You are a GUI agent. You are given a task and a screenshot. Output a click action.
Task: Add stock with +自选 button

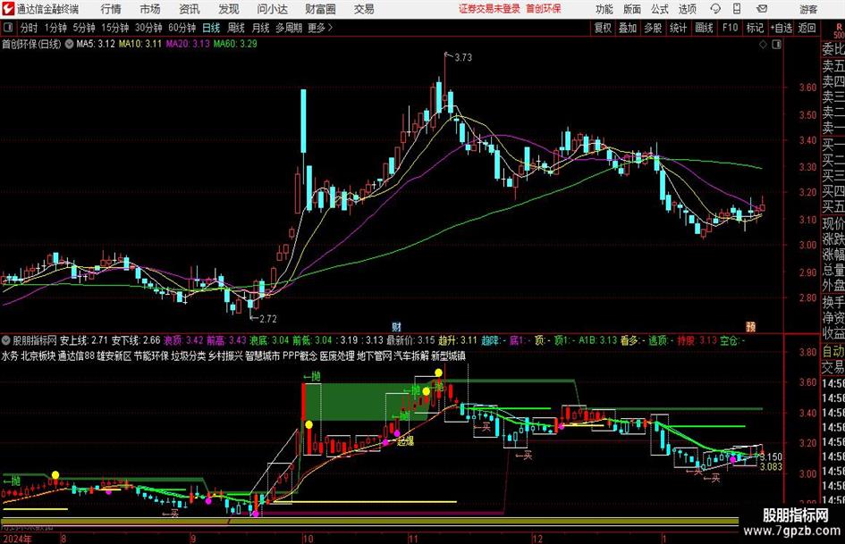(782, 28)
